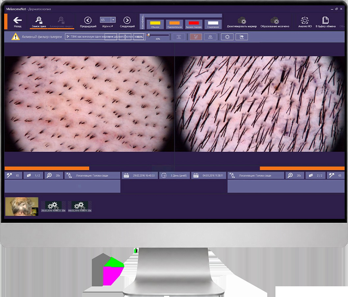Go to the next marker (Следующий)

127,22
